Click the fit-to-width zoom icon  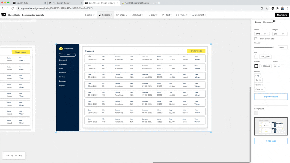point(20,156)
